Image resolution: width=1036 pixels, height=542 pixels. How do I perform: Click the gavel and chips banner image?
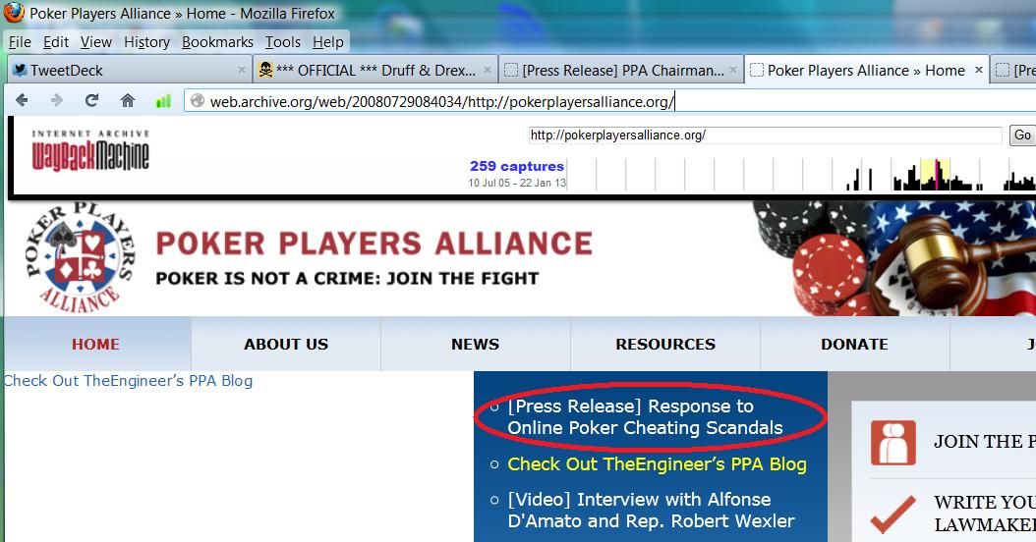pos(893,258)
